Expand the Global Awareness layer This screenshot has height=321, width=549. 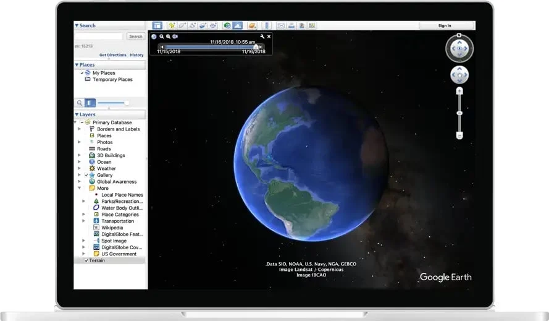(80, 182)
